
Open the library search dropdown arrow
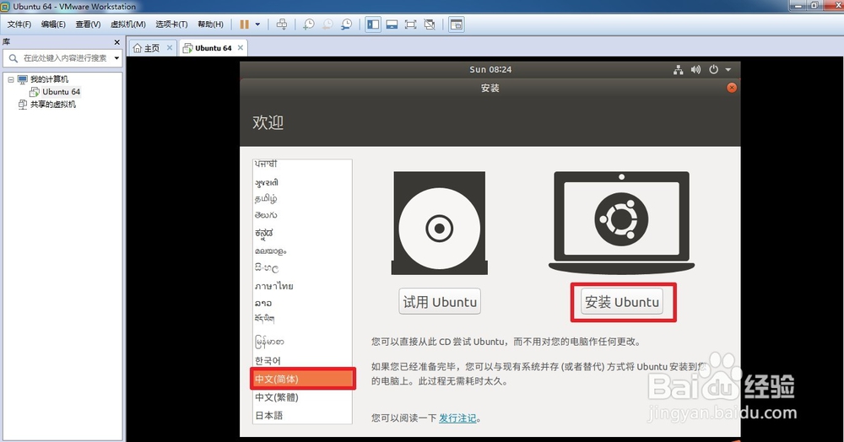click(x=116, y=58)
